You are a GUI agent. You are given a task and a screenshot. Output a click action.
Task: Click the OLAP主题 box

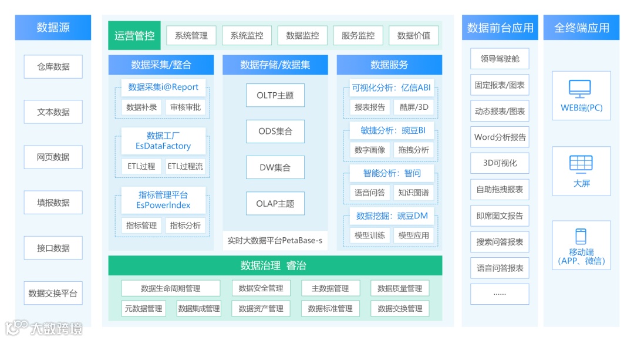[275, 204]
